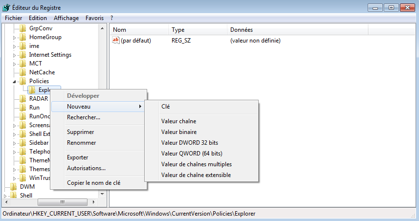
Task: Click the WinTrust folder icon
Action: click(23, 177)
